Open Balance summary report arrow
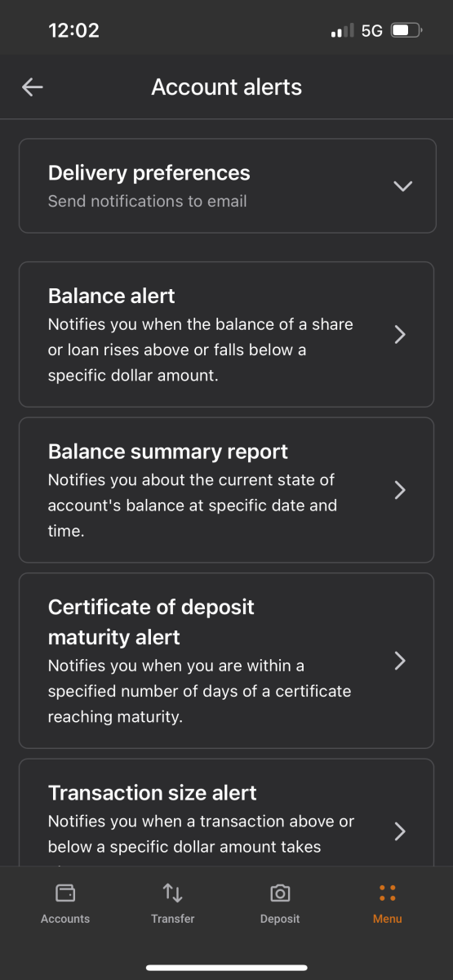This screenshot has width=453, height=980. point(400,490)
